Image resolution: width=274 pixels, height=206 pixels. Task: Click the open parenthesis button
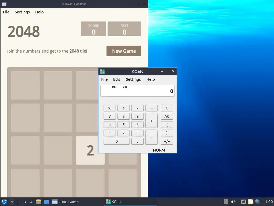pos(167,125)
